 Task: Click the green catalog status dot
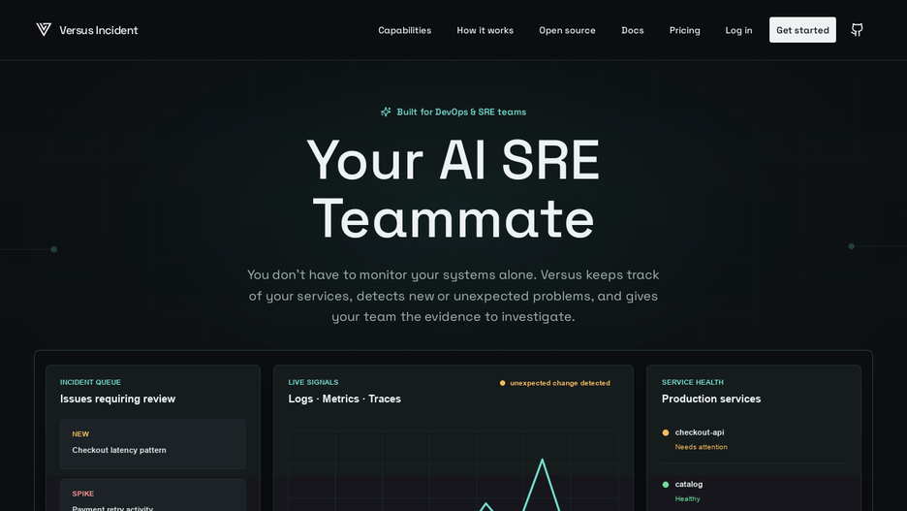click(x=665, y=485)
